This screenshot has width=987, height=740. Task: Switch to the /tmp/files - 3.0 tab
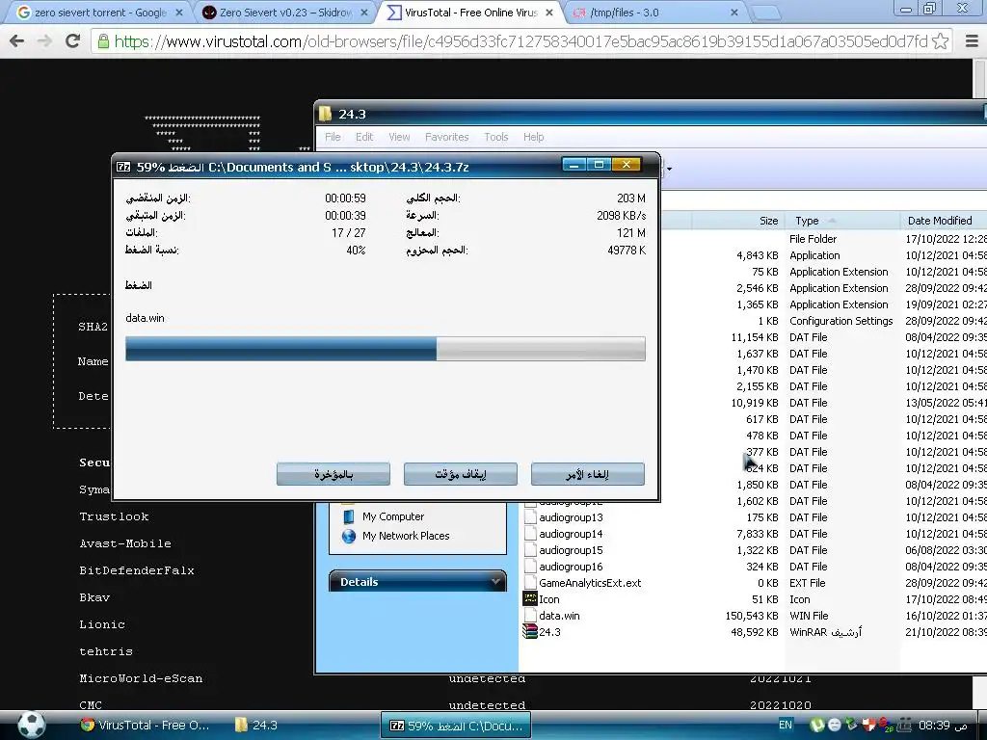654,13
